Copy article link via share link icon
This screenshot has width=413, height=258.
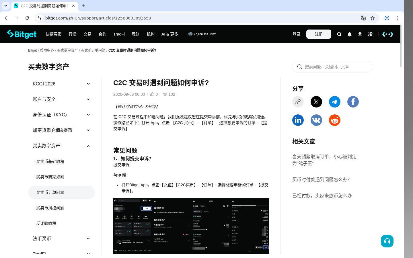[298, 102]
